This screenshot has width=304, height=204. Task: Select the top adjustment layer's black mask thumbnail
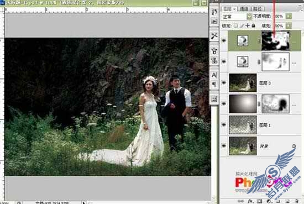pos(275,41)
